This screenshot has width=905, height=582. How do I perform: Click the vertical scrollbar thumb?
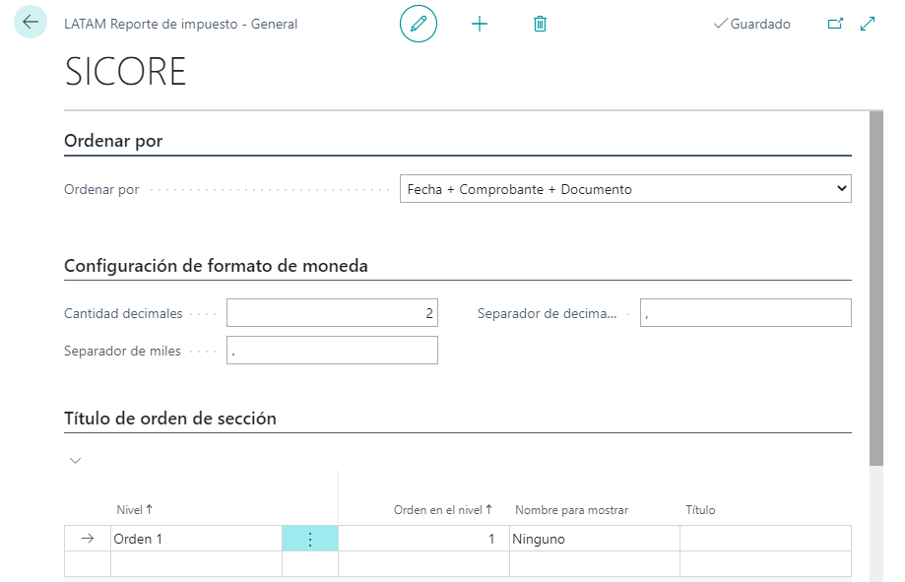[876, 289]
